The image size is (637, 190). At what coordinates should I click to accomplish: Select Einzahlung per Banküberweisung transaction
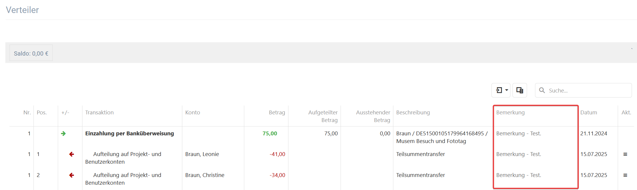tap(130, 134)
